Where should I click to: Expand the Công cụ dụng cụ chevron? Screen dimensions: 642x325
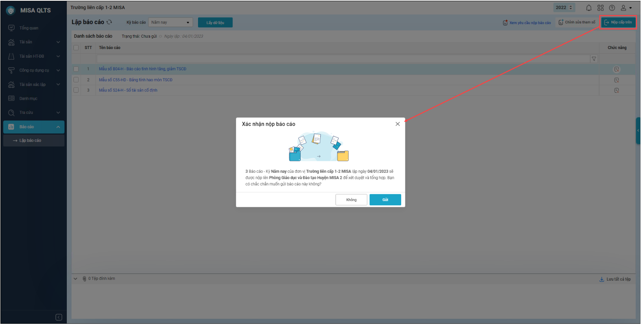[x=58, y=70]
